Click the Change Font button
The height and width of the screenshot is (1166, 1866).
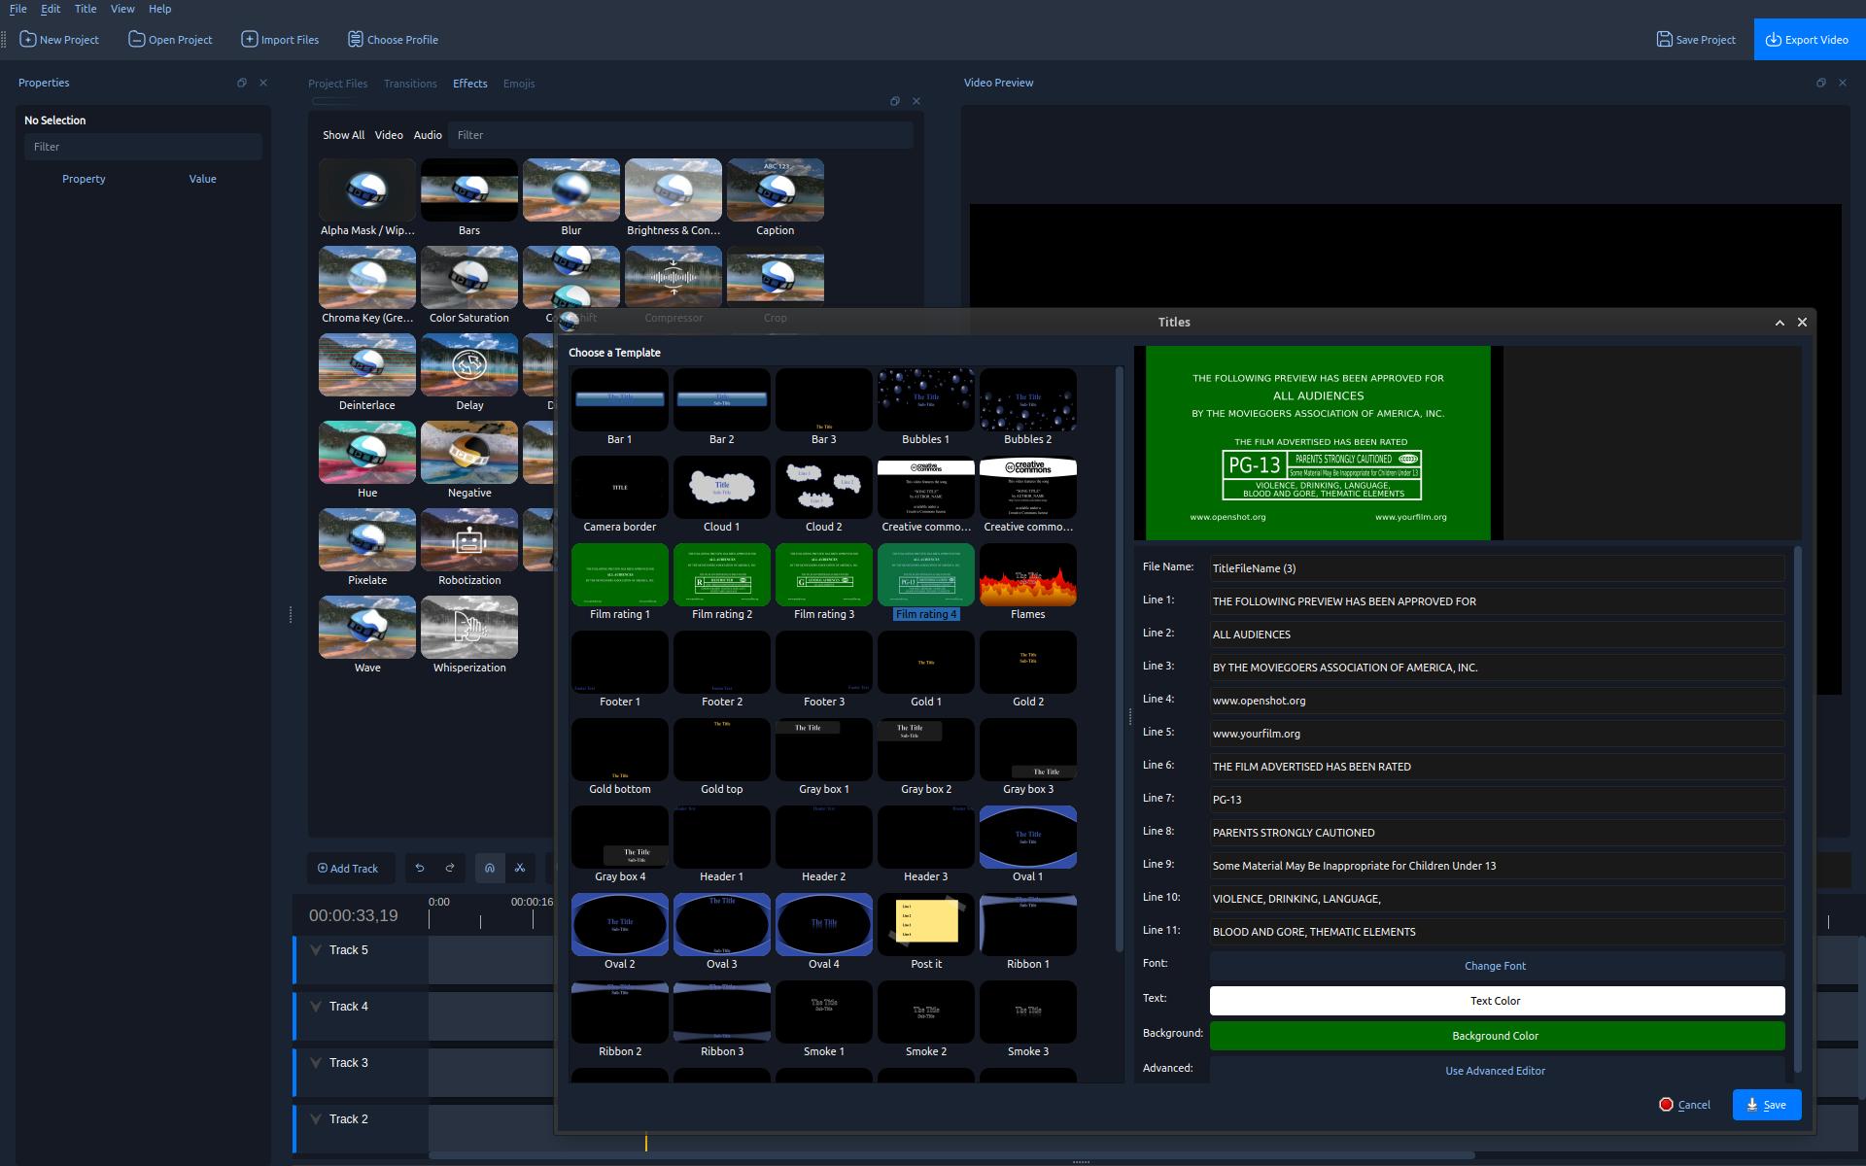point(1495,966)
